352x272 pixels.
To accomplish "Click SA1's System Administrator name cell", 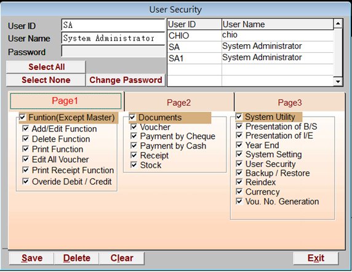I will [x=278, y=58].
